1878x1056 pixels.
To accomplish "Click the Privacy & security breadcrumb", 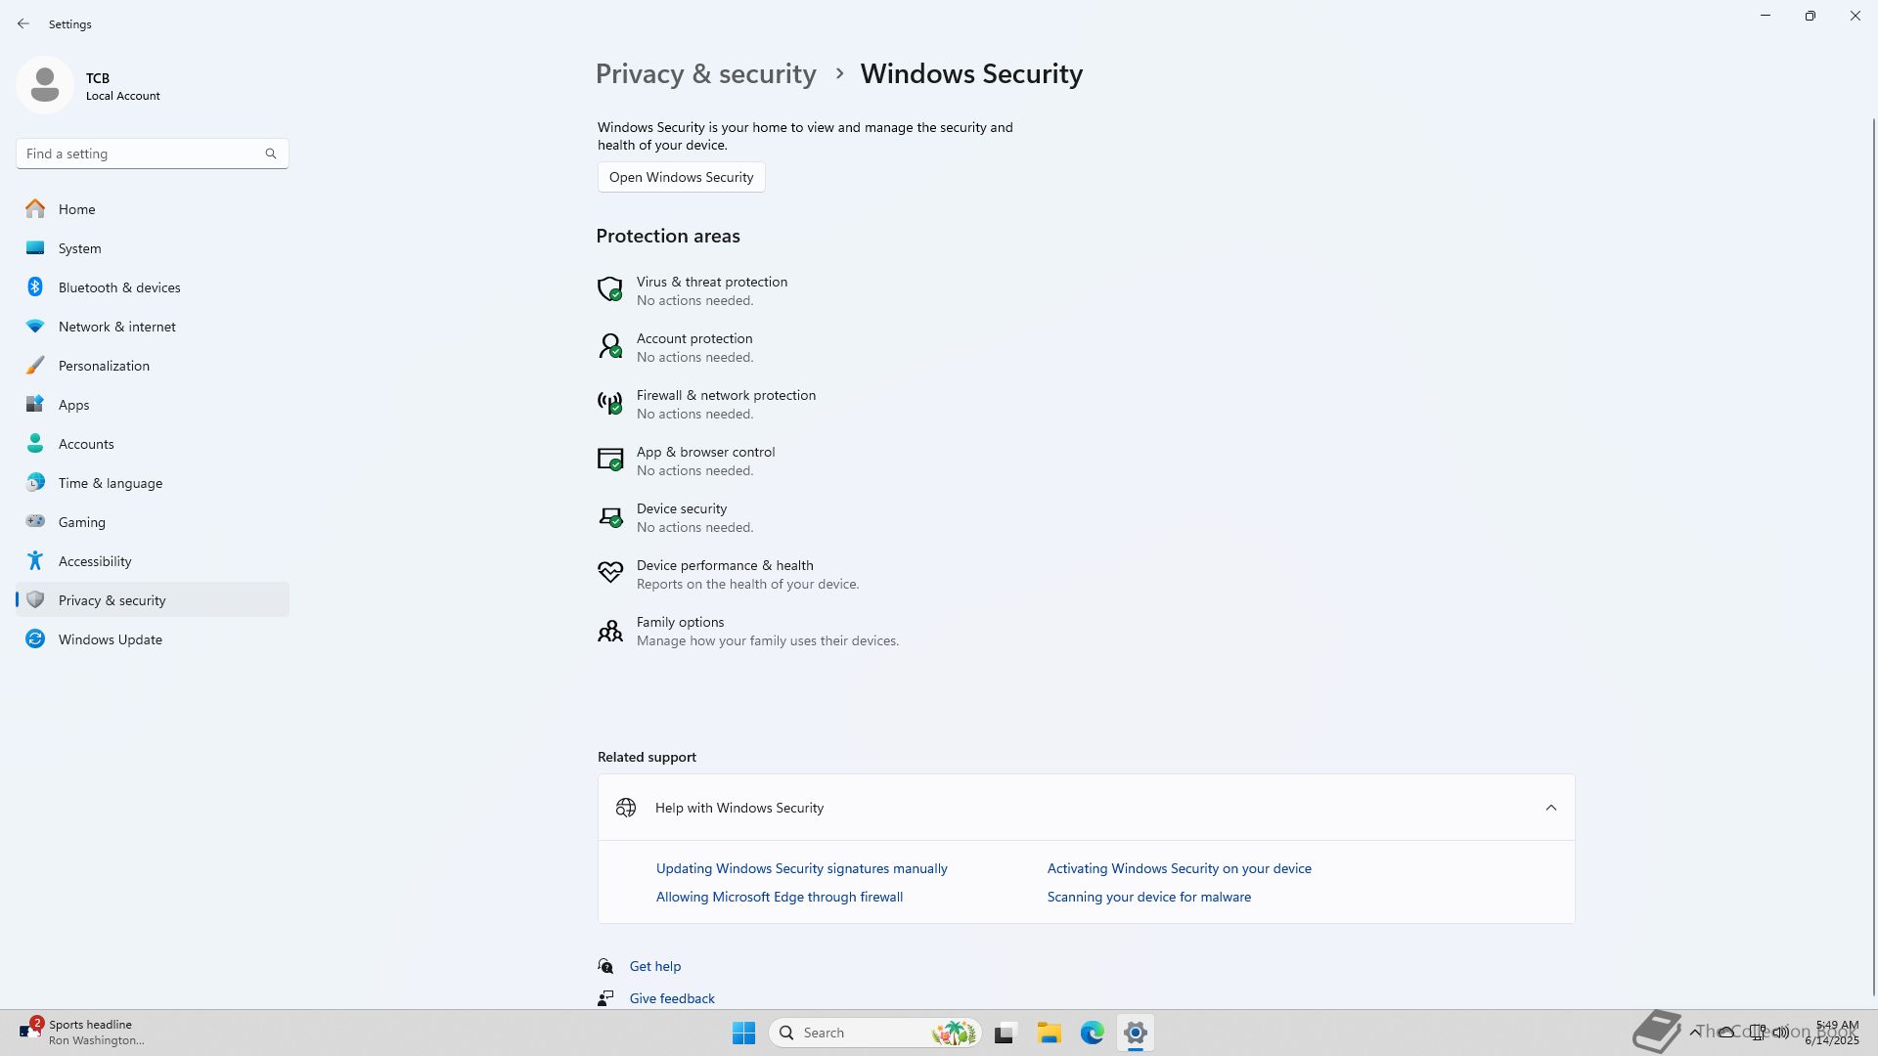I will [x=705, y=74].
